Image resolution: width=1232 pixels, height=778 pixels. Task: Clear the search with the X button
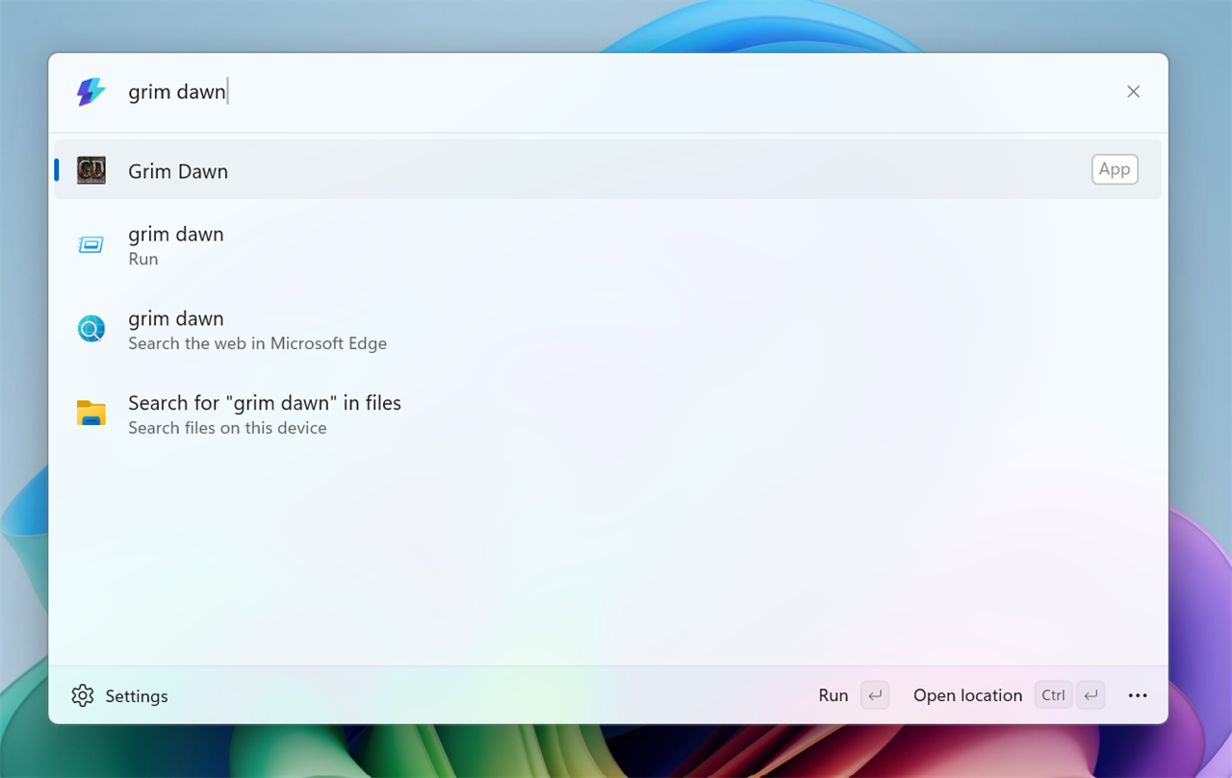pos(1133,92)
